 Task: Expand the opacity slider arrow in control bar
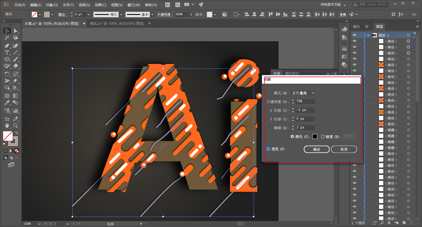tap(191, 14)
